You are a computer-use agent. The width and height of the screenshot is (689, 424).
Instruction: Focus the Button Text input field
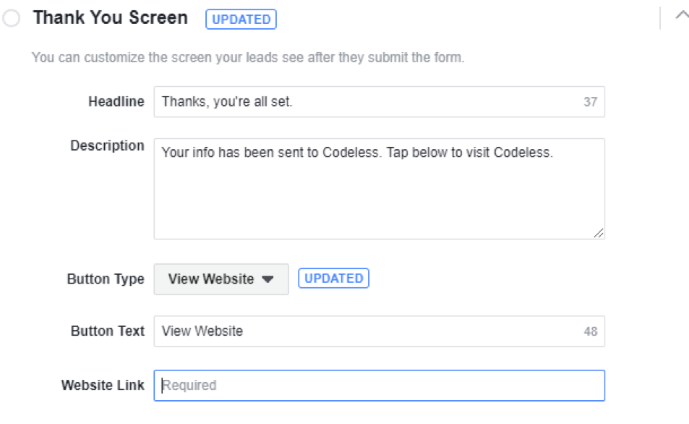click(361, 331)
